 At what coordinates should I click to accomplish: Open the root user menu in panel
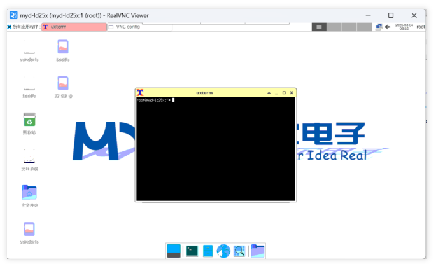tap(421, 27)
